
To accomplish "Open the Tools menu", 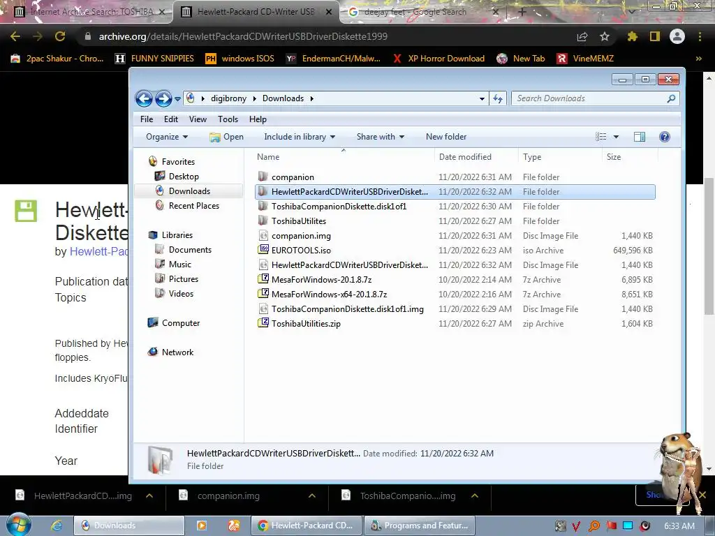I will (228, 119).
